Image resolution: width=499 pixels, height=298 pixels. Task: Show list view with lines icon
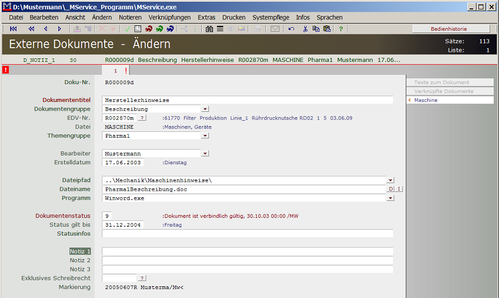[220, 29]
